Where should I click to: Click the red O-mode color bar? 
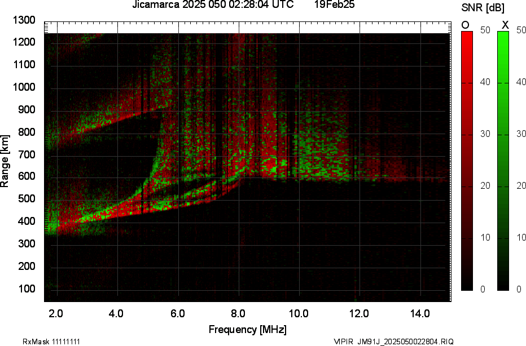tap(467, 161)
